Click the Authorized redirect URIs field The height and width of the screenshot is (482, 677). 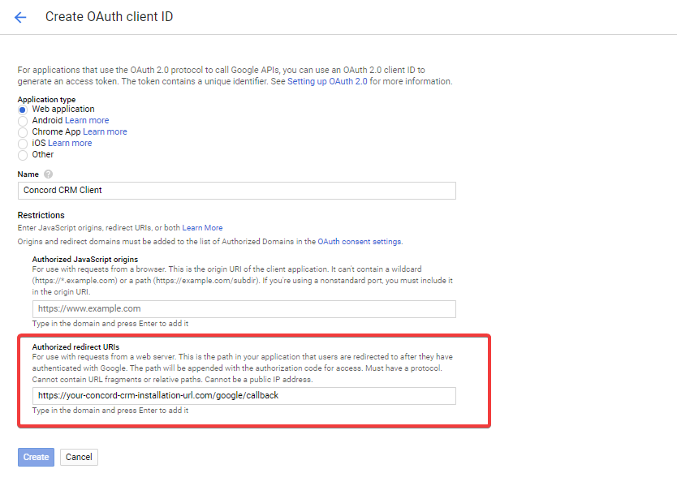pyautogui.click(x=244, y=395)
